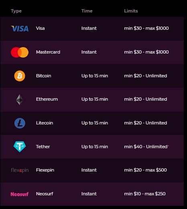Click the asterisk after Tether Unlimited

pyautogui.click(x=168, y=146)
